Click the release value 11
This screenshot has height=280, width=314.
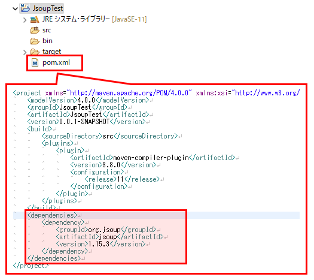(x=120, y=179)
